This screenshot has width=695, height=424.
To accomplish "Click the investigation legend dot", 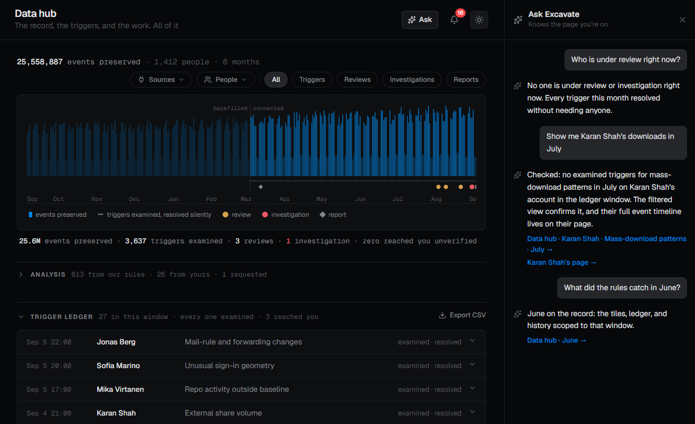I will tap(265, 215).
